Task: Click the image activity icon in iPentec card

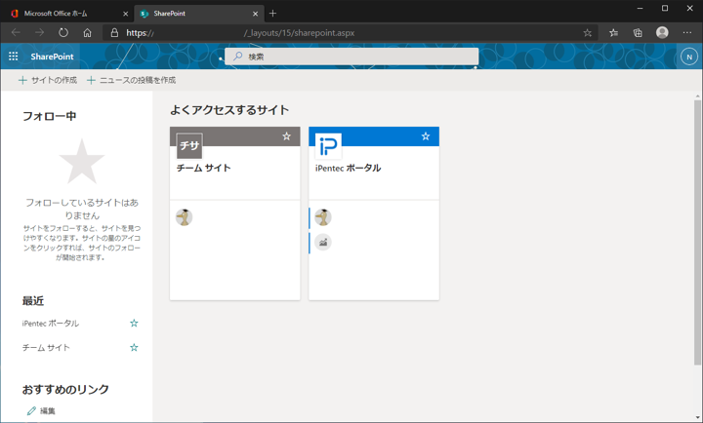Action: point(323,242)
